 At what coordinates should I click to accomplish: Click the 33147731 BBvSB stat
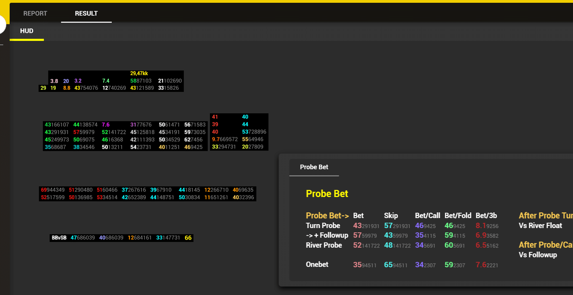point(168,238)
